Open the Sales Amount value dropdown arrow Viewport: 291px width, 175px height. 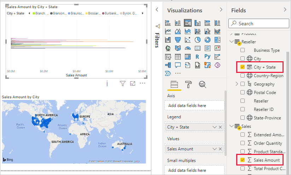(x=215, y=149)
